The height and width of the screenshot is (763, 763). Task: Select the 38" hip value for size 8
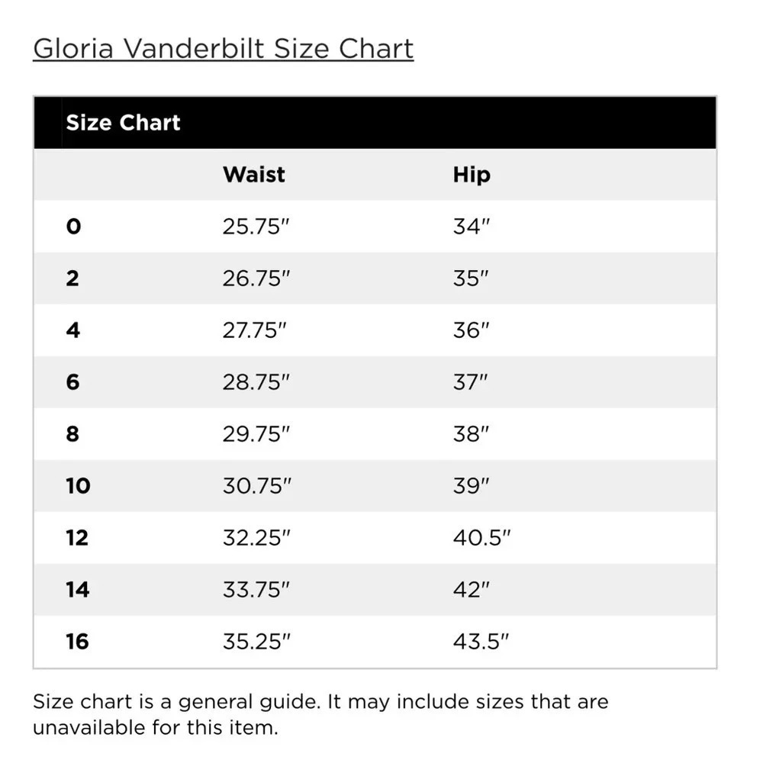tap(471, 434)
